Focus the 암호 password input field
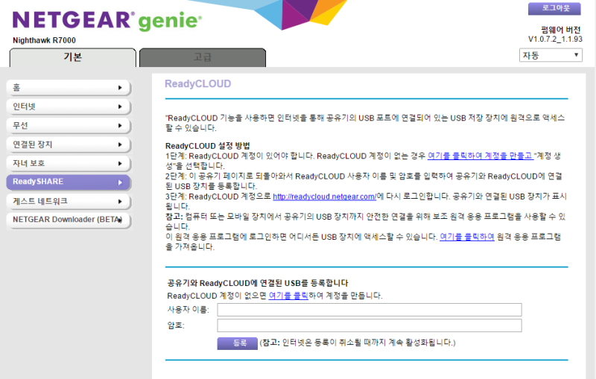The image size is (596, 379). [369, 325]
